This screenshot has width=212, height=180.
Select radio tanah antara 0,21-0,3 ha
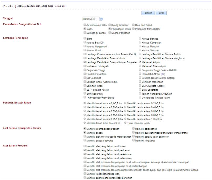tap(125, 103)
